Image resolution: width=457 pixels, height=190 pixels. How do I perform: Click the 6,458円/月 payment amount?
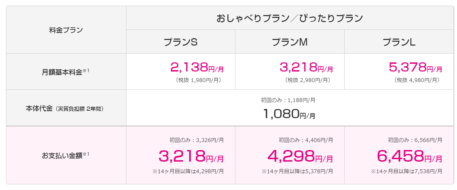click(x=410, y=156)
